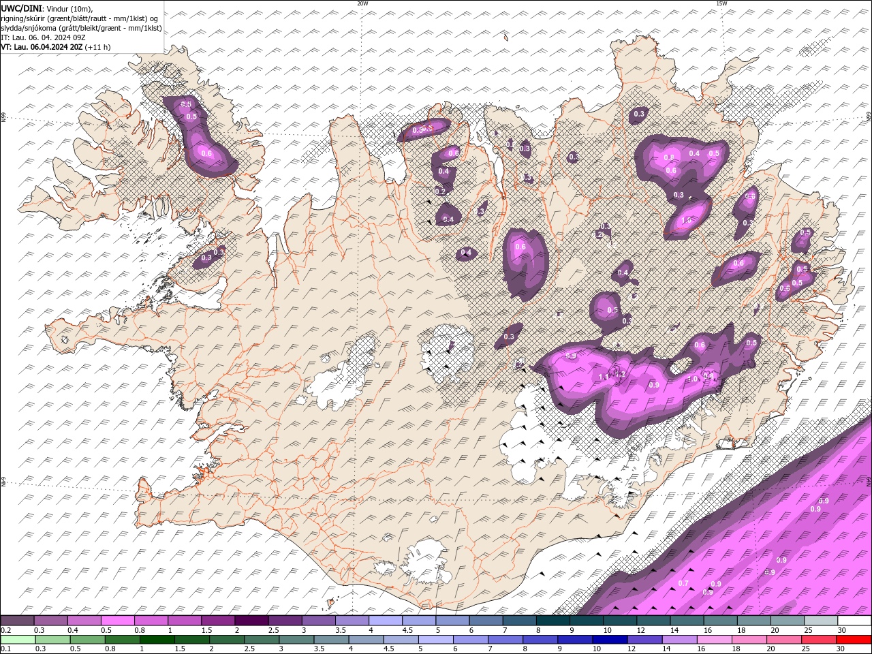The height and width of the screenshot is (654, 872).
Task: Select lower legend red swatch at 30
Action: pos(854,639)
